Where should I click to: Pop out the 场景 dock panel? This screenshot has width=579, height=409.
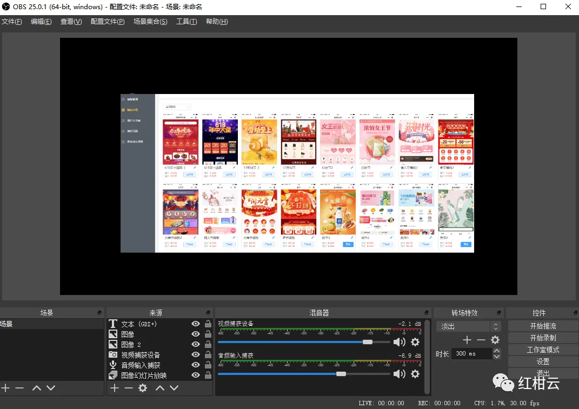[99, 313]
